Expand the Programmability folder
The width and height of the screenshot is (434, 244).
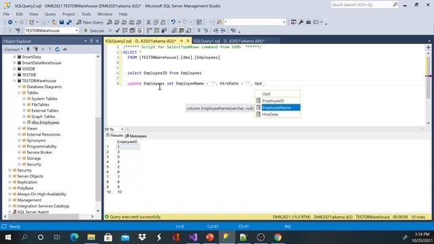tap(19, 146)
